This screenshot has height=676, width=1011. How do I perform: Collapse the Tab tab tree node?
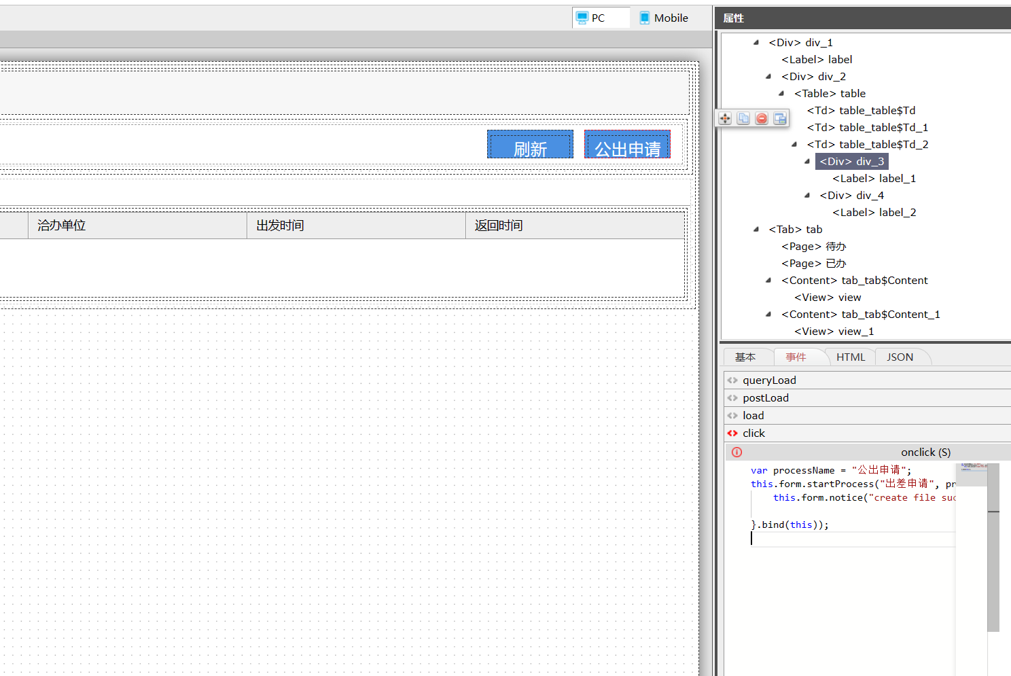pos(756,230)
